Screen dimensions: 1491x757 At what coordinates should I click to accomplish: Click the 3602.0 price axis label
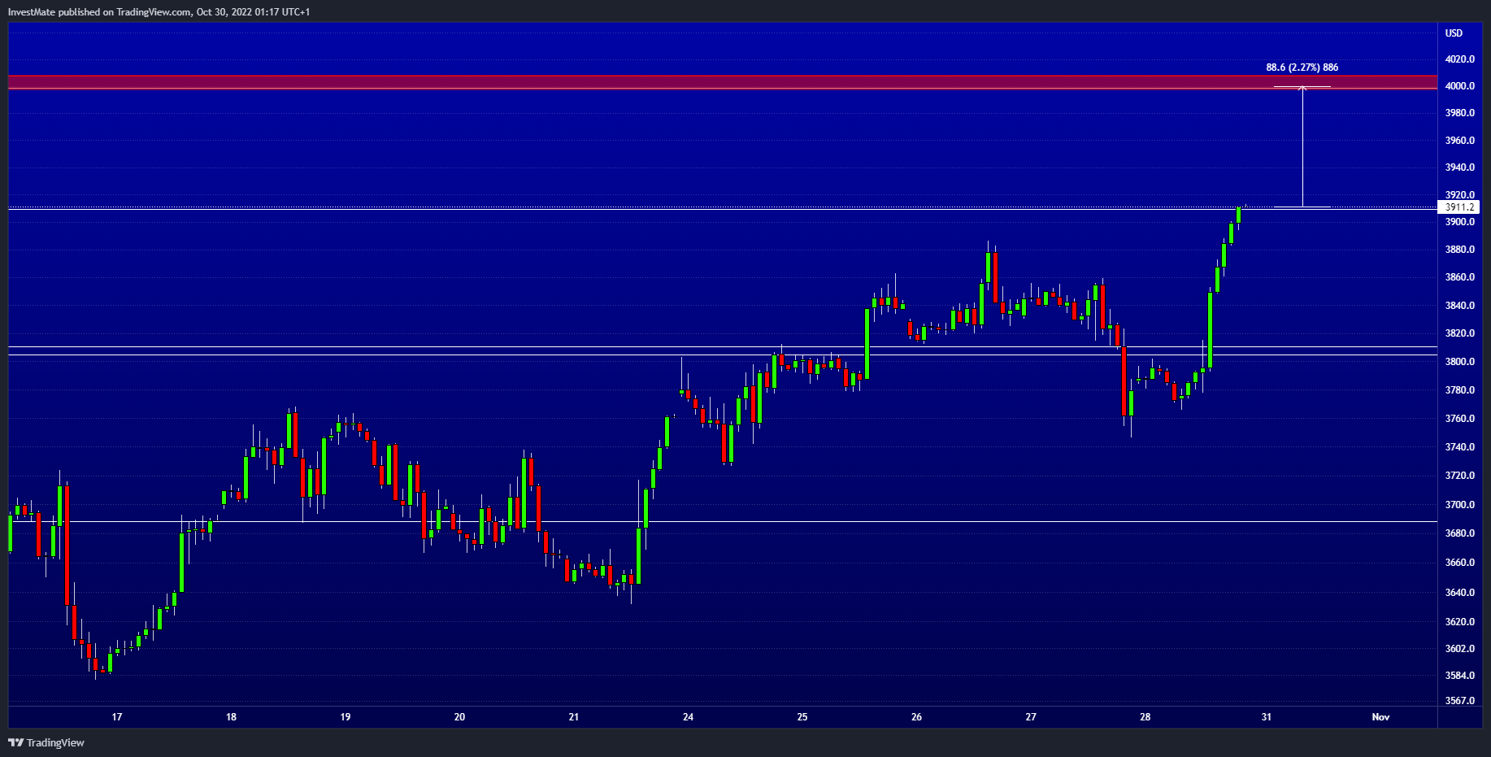click(x=1460, y=649)
